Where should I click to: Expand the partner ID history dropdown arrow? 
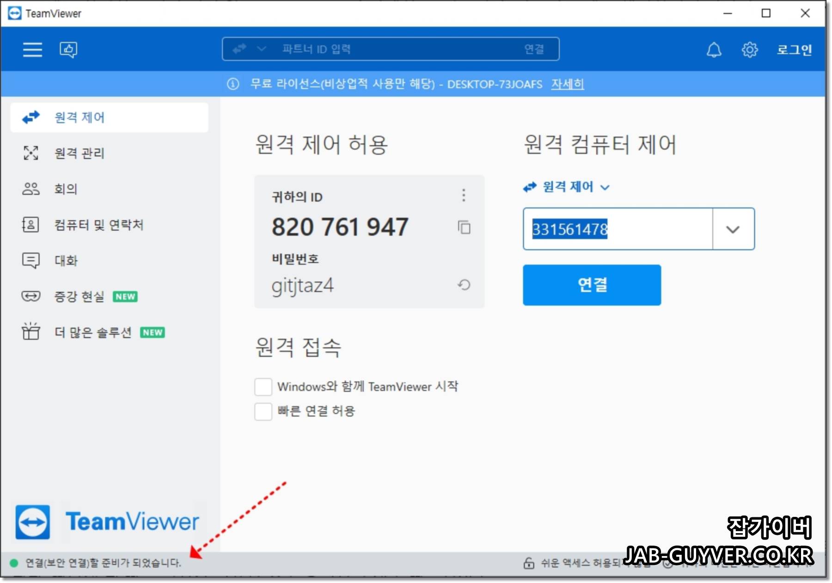733,229
